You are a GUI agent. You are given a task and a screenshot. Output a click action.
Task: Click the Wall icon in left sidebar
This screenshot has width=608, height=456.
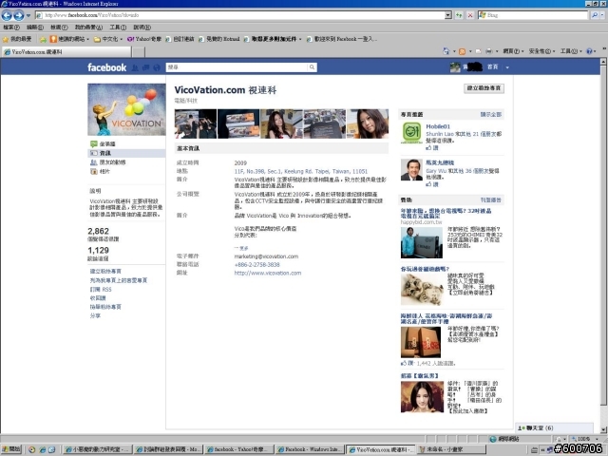[93, 143]
